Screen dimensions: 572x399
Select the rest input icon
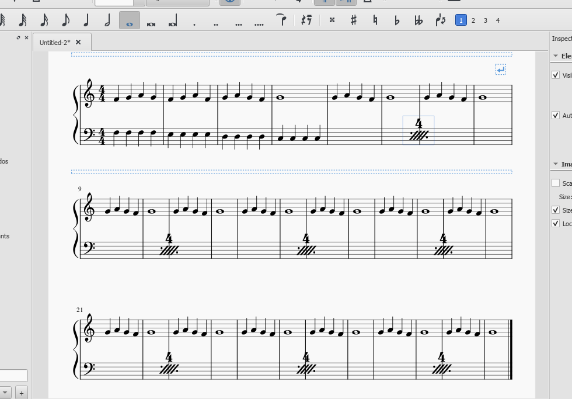click(x=306, y=20)
